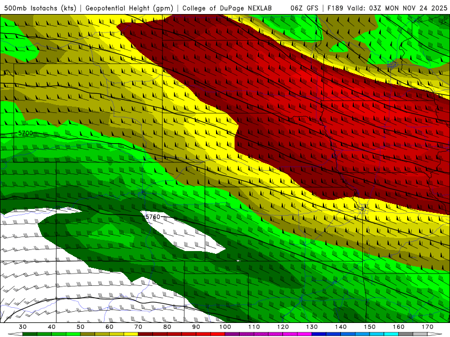The width and height of the screenshot is (450, 337).
Task: Click the 100 value on the legend
Action: pos(225,327)
